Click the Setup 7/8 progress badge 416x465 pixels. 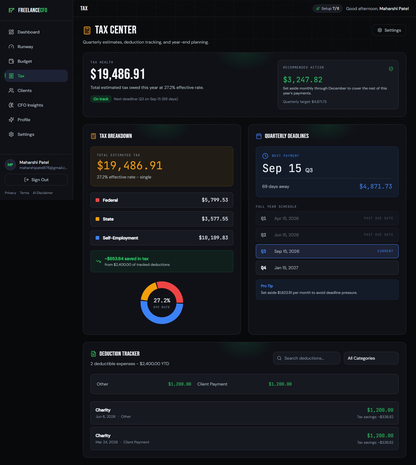(327, 9)
